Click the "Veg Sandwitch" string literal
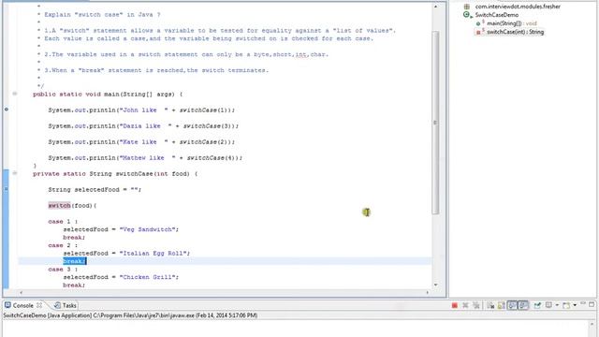Screen dimensions: 599x337 tap(148, 229)
